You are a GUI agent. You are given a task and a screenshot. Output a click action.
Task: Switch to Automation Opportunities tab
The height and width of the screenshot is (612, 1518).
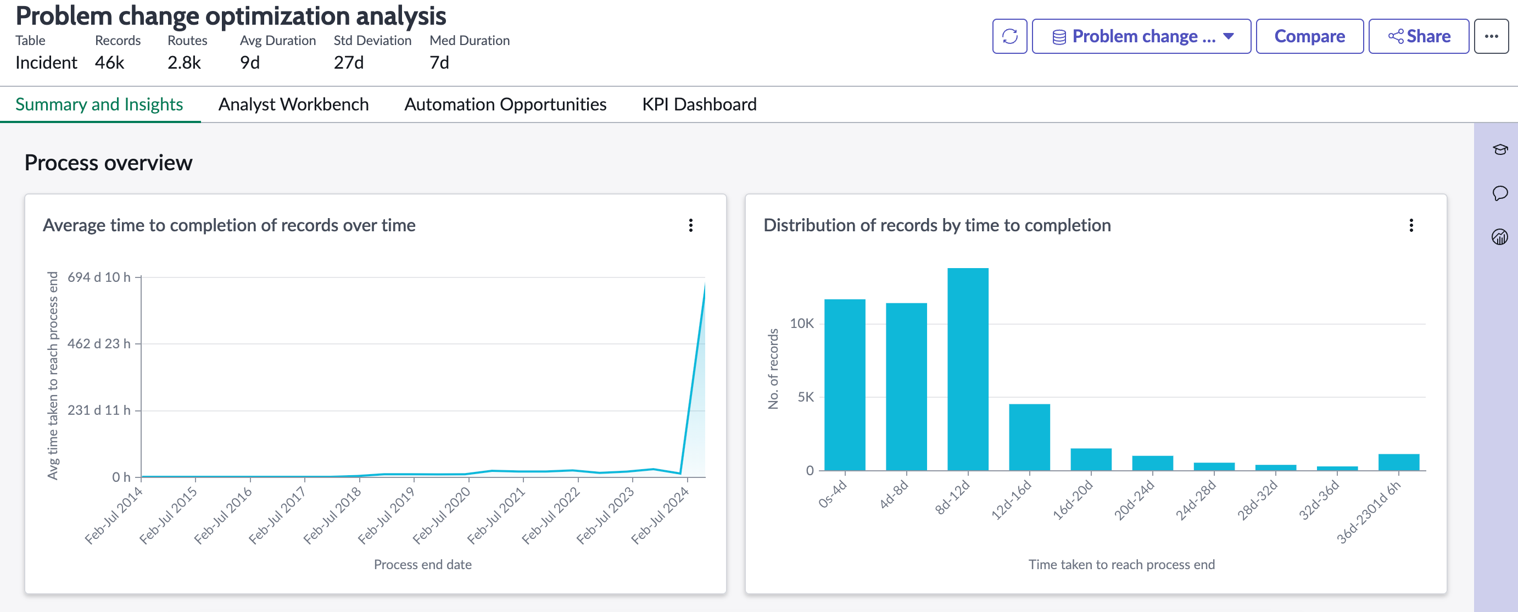pos(505,104)
